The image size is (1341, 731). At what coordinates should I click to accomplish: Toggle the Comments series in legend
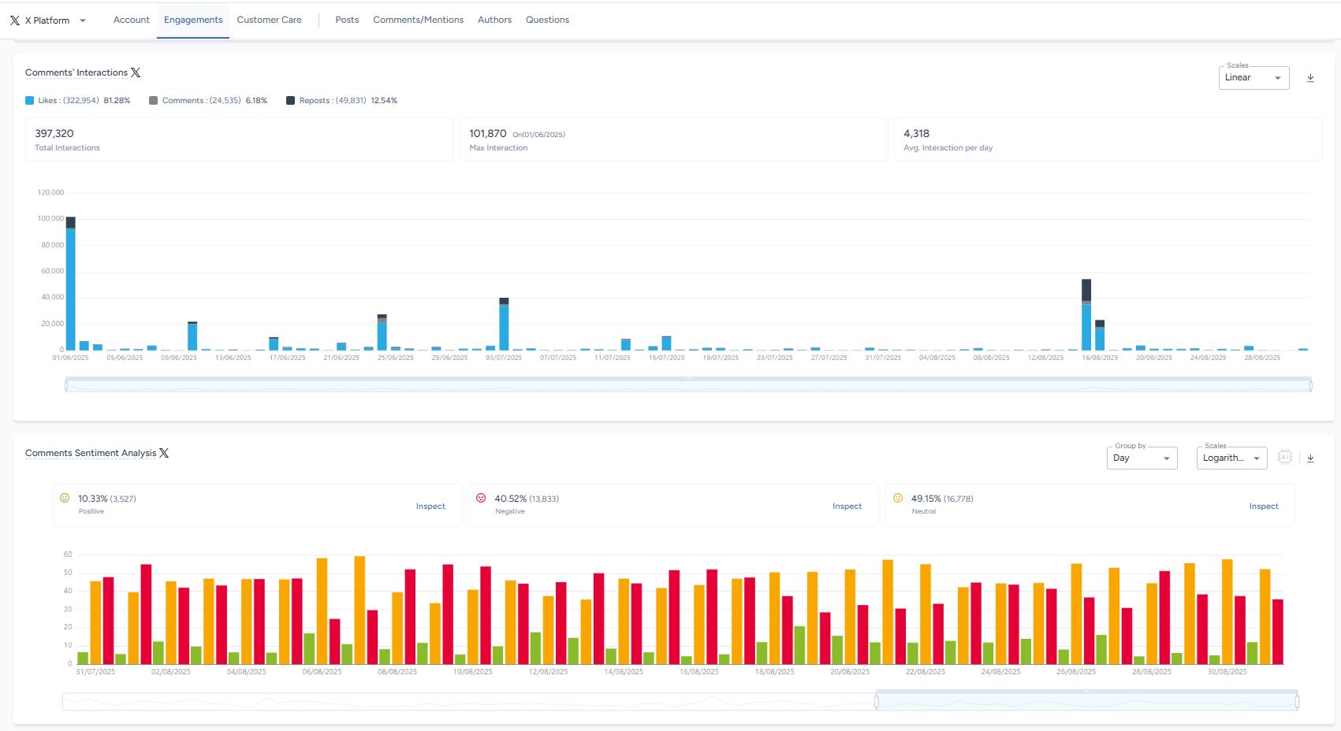pos(208,101)
